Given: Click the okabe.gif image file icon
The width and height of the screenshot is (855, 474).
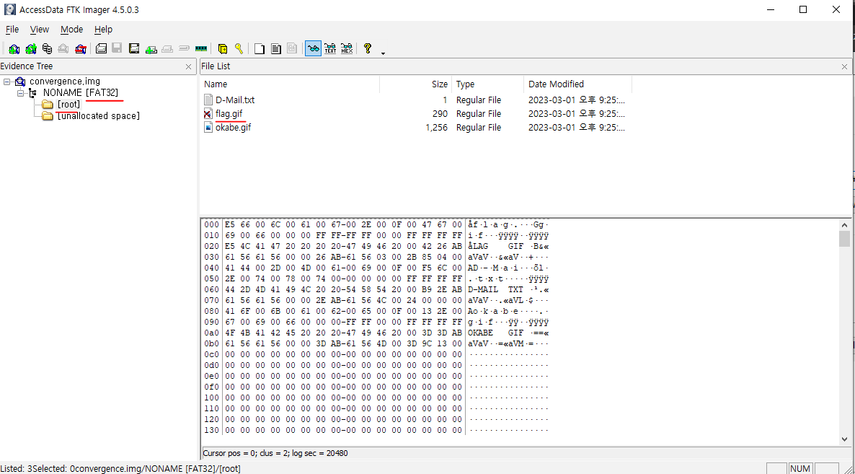Looking at the screenshot, I should 208,127.
